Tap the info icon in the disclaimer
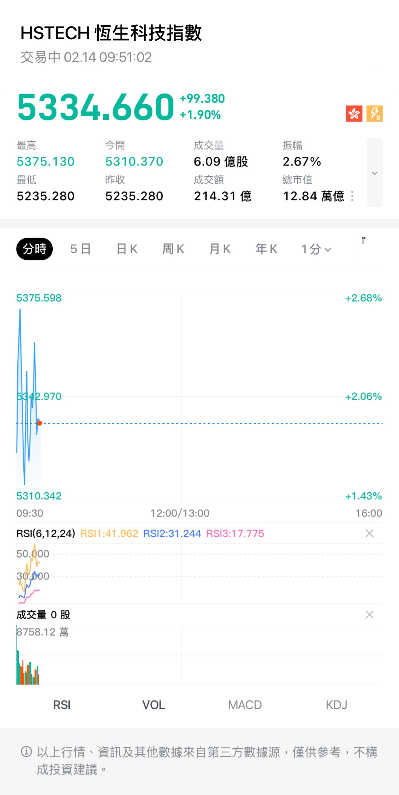The image size is (399, 795). (26, 752)
